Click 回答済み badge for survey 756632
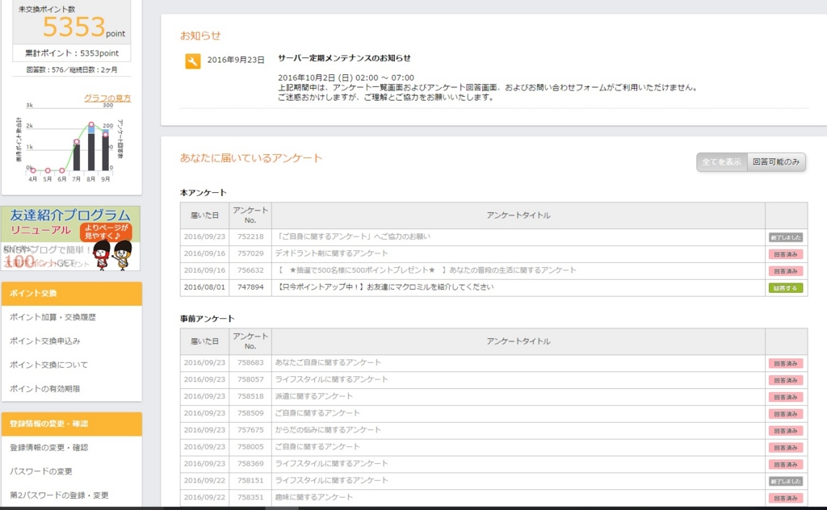Screen dimensions: 827x510 [785, 271]
